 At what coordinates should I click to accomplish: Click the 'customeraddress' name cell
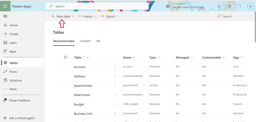tap(133, 76)
